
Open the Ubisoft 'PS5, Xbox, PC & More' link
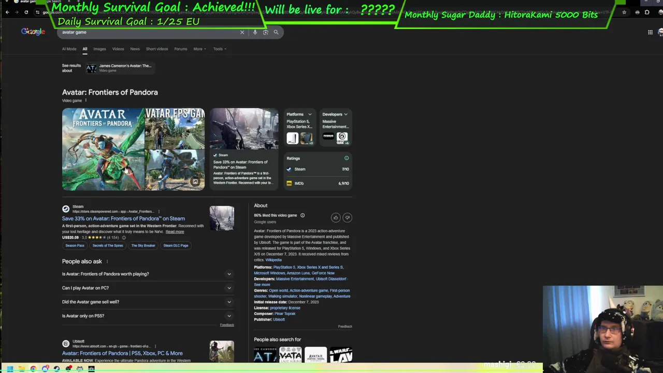point(122,353)
